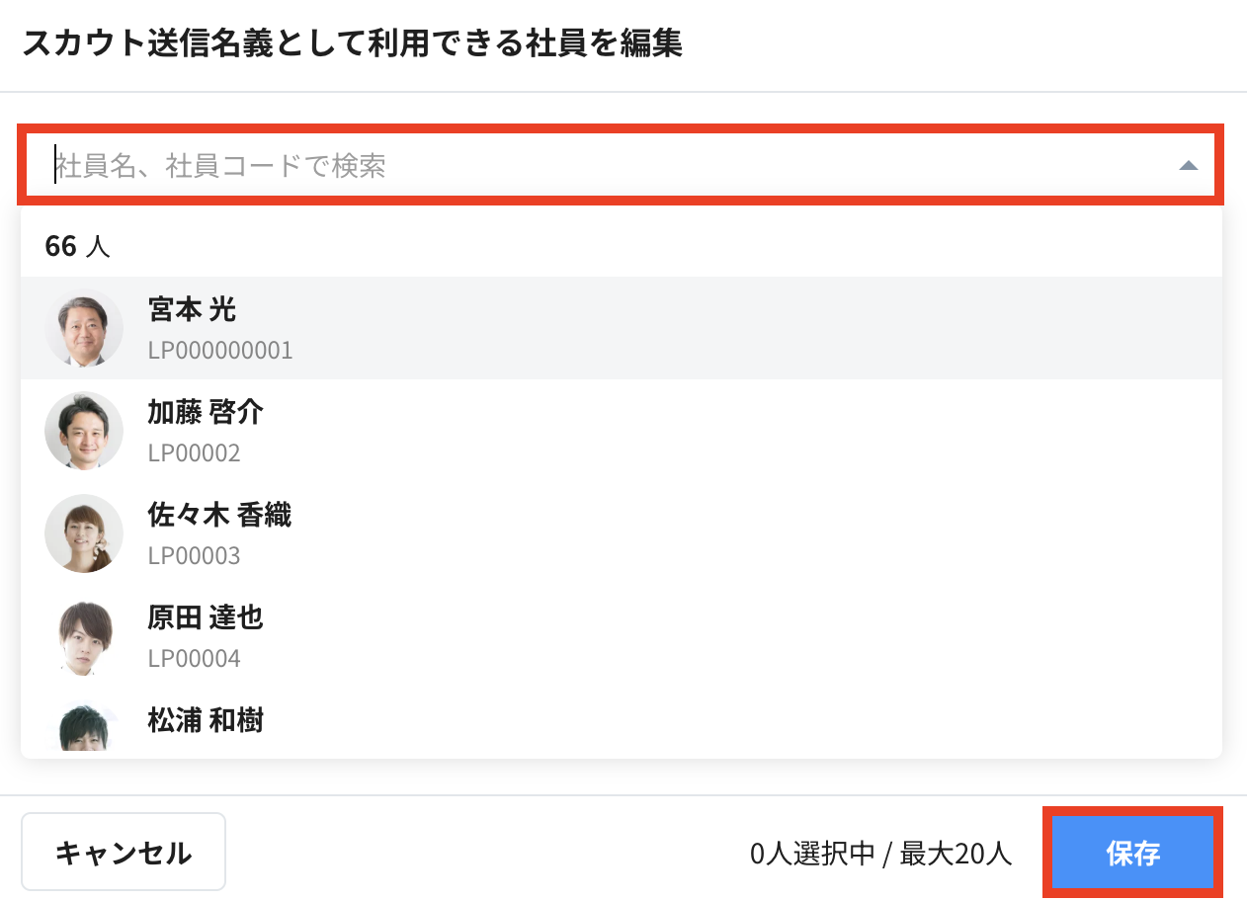1247x901 pixels.
Task: Click the 0人選択中 / 最大20人 selection counter
Action: (x=881, y=854)
